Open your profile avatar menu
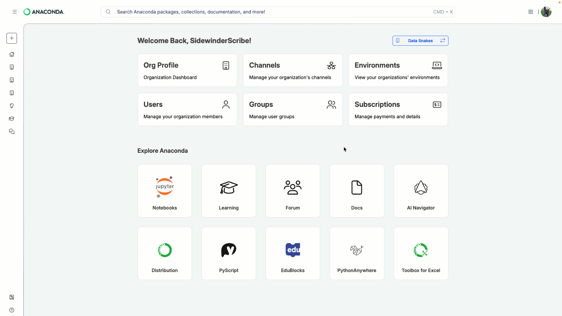 [546, 11]
